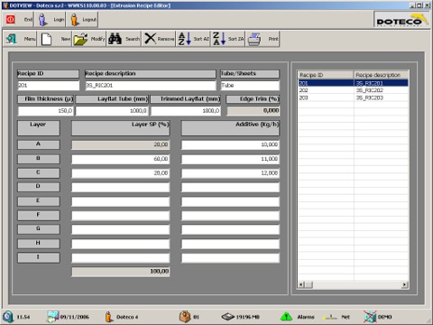Click layer B setpoint field 60,00
The image size is (433, 325).
[x=121, y=159]
